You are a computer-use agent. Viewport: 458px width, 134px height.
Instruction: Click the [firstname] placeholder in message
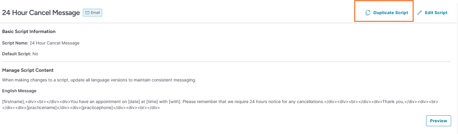click(x=13, y=102)
